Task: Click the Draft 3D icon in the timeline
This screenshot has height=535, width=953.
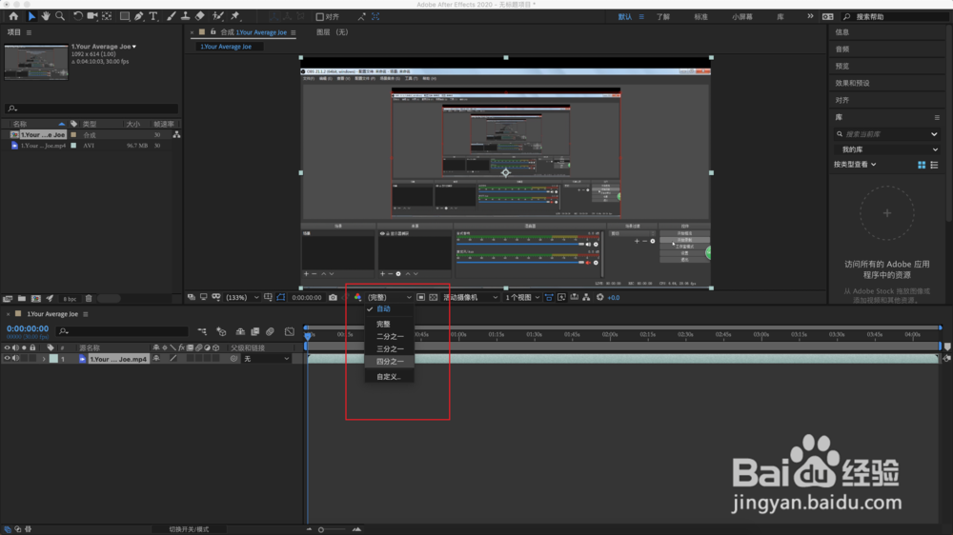Action: click(222, 331)
